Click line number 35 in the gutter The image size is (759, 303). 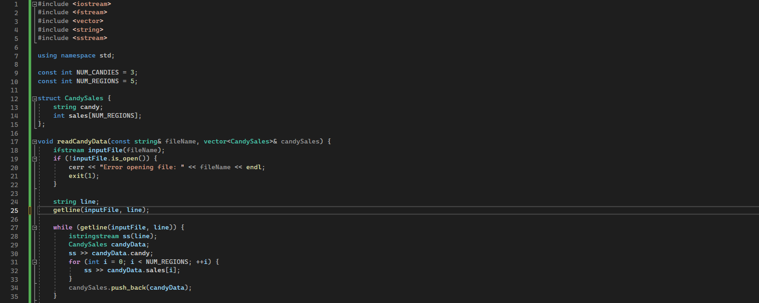point(14,297)
